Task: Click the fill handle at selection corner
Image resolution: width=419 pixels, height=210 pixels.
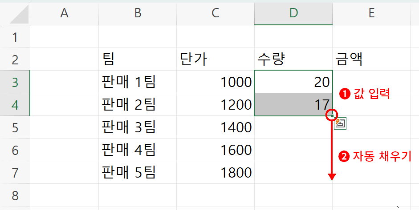Action: tap(332, 115)
